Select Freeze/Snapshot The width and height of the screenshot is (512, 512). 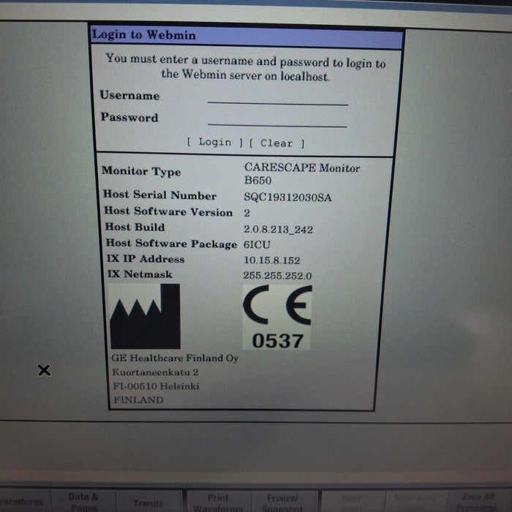[x=283, y=502]
